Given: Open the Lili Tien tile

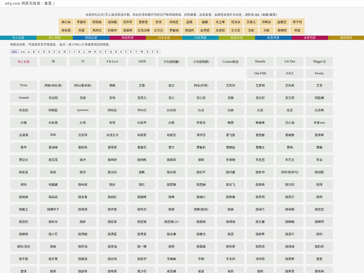Looking at the screenshot, I should pyautogui.click(x=290, y=61).
